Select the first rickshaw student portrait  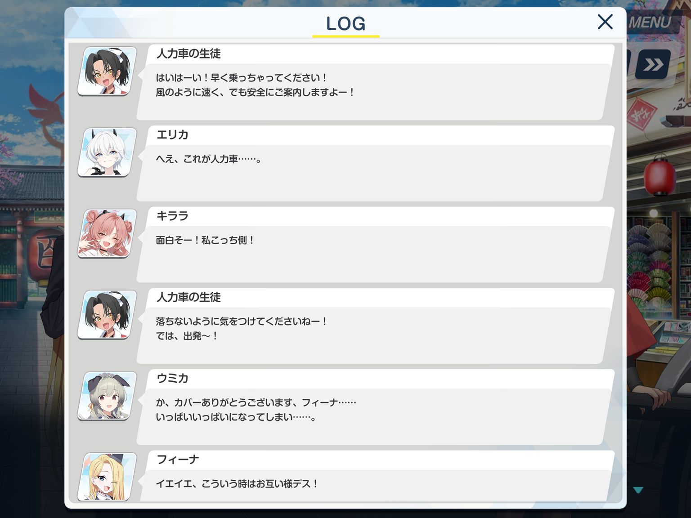click(107, 71)
